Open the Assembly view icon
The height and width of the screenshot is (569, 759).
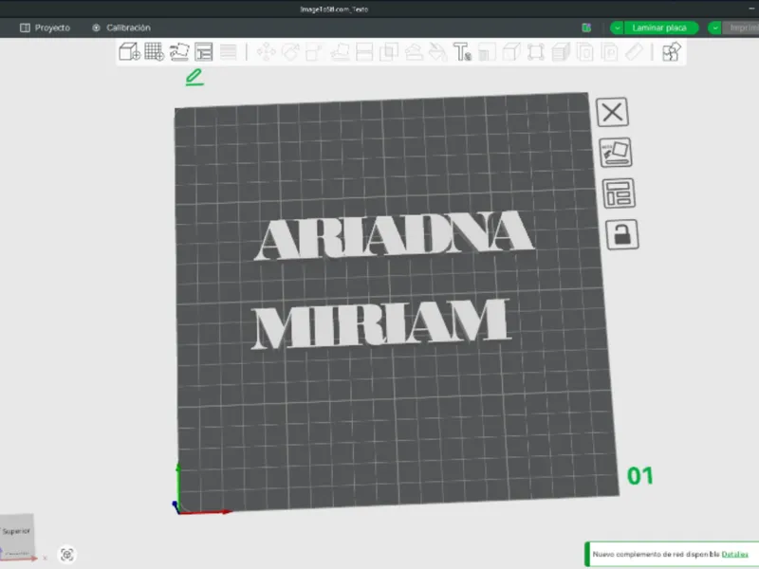click(672, 51)
